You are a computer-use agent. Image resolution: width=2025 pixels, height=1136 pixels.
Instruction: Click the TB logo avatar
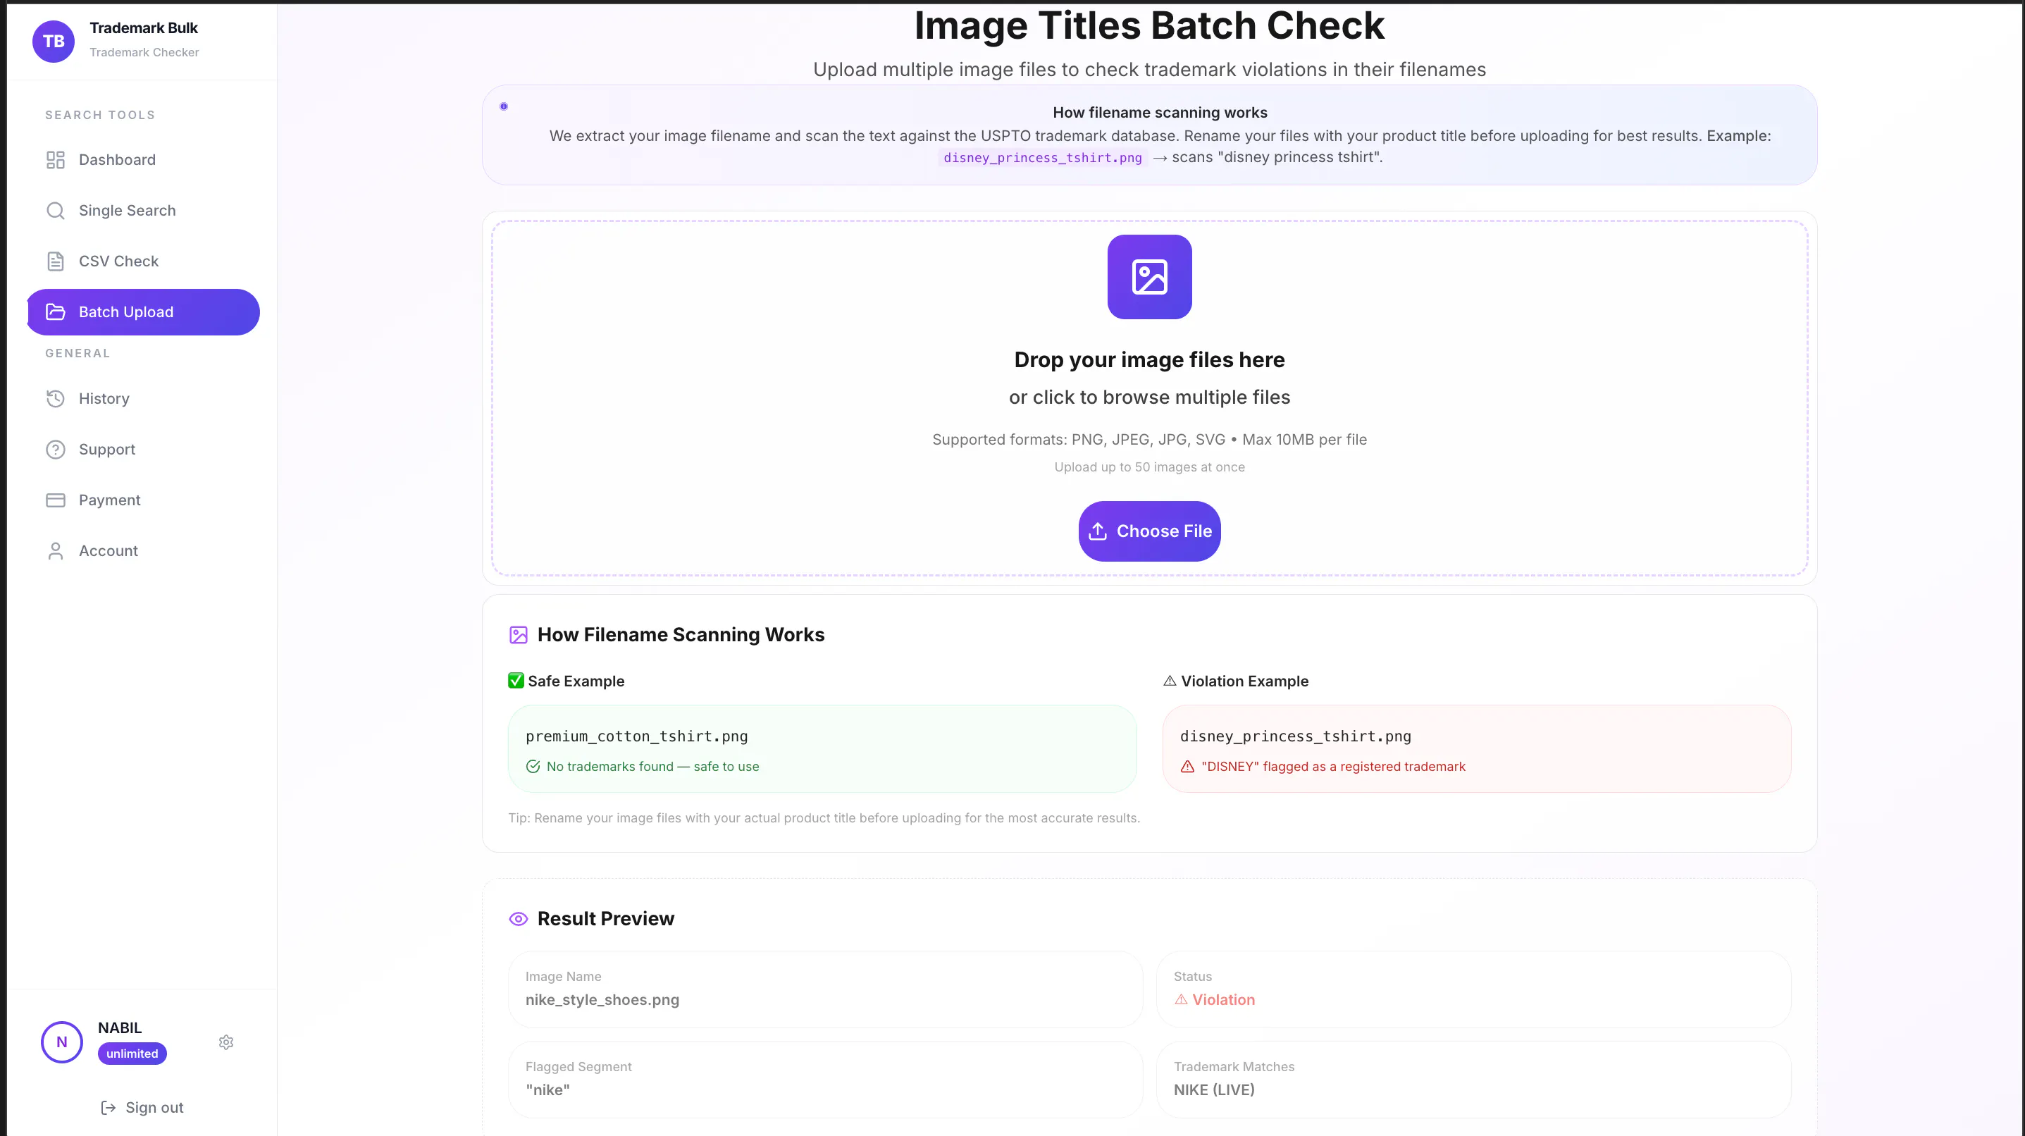click(54, 41)
